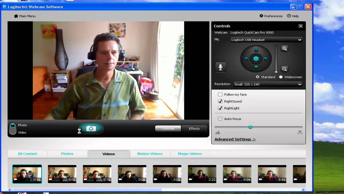Reset pan with the center dot button
Viewport: 344px width, 194px height.
(256, 58)
